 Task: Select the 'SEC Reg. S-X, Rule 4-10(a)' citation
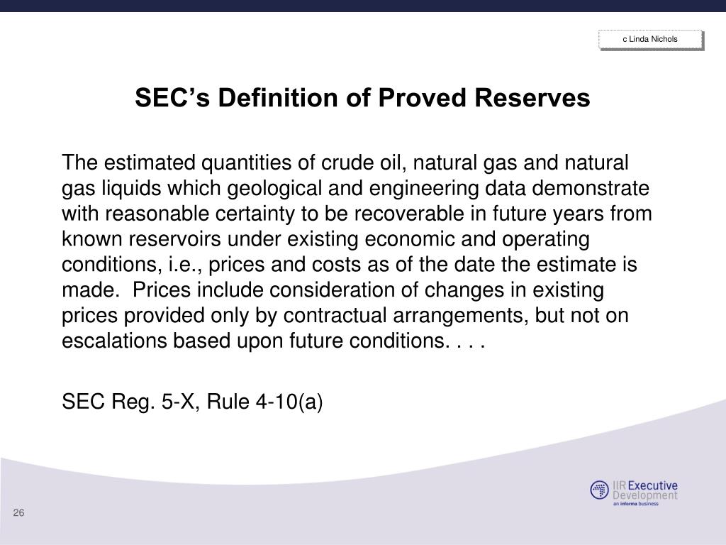click(192, 402)
